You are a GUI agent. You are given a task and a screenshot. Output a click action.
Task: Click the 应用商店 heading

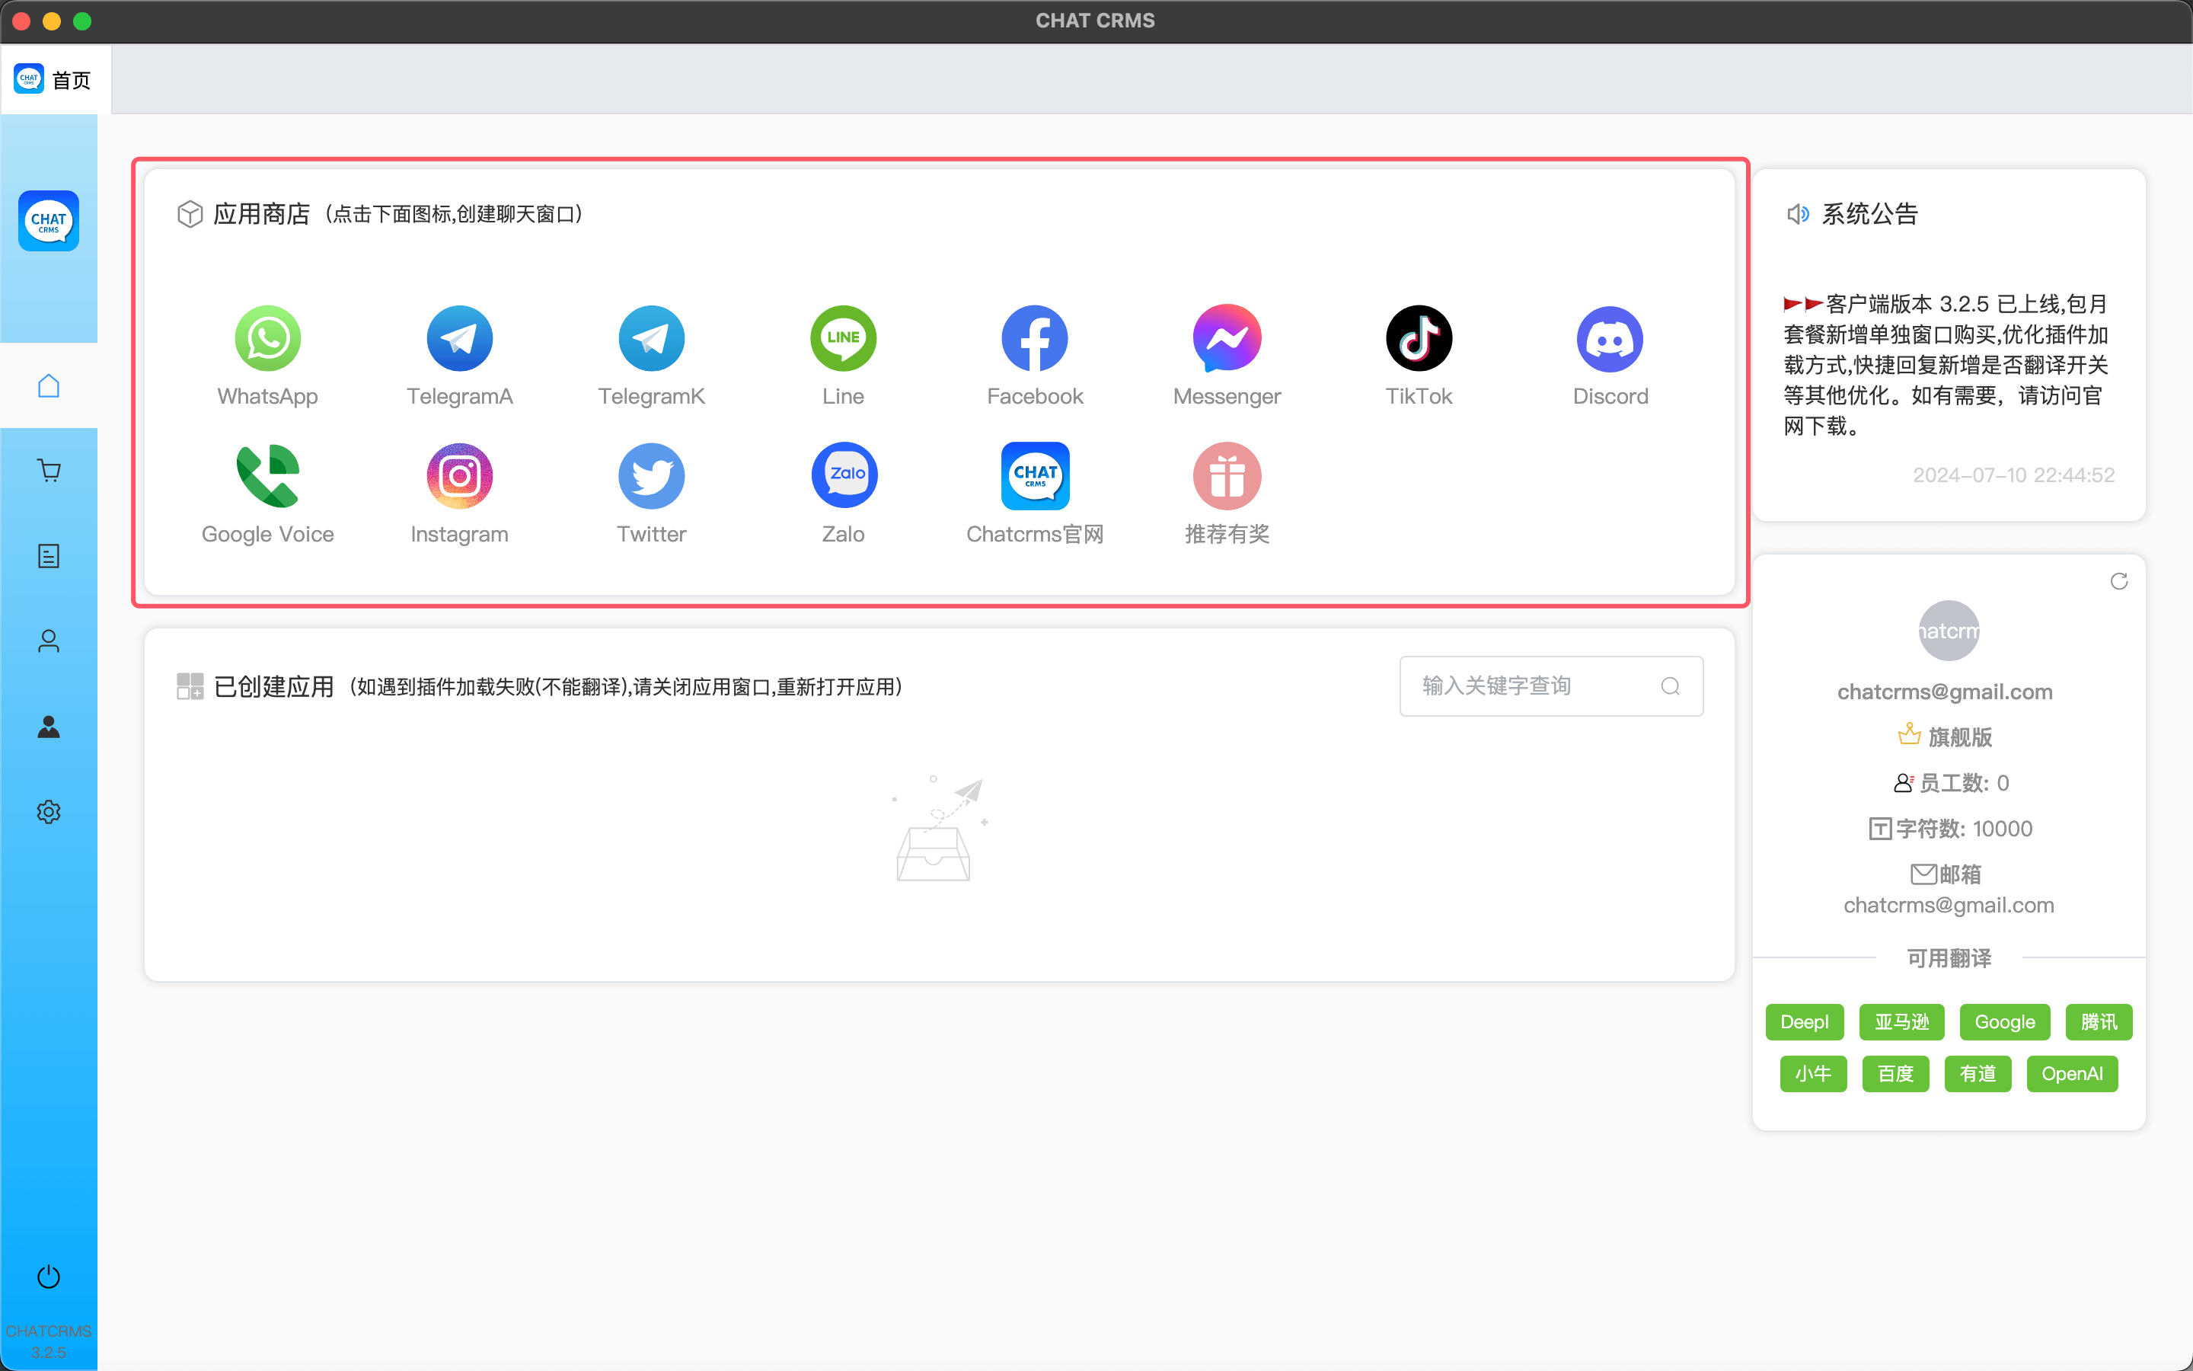(x=261, y=214)
